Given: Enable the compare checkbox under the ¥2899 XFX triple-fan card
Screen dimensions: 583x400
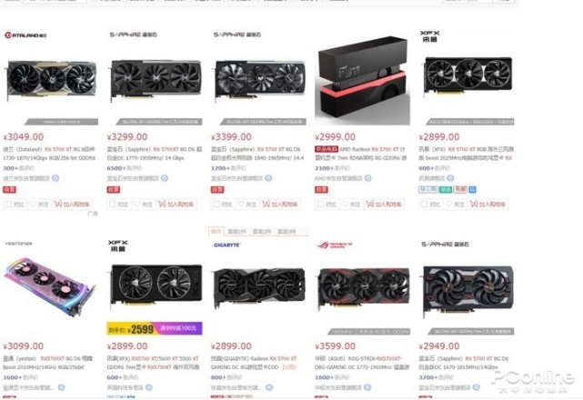Looking at the screenshot, I should (x=424, y=204).
